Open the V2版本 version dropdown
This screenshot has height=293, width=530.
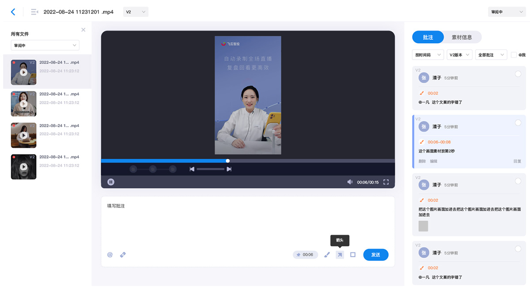coord(459,54)
